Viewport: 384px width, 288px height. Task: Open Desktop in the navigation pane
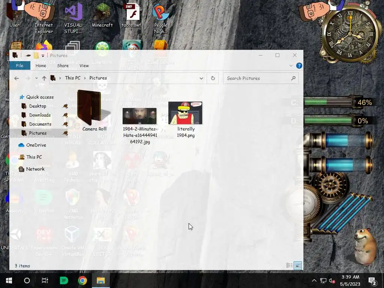click(x=37, y=106)
